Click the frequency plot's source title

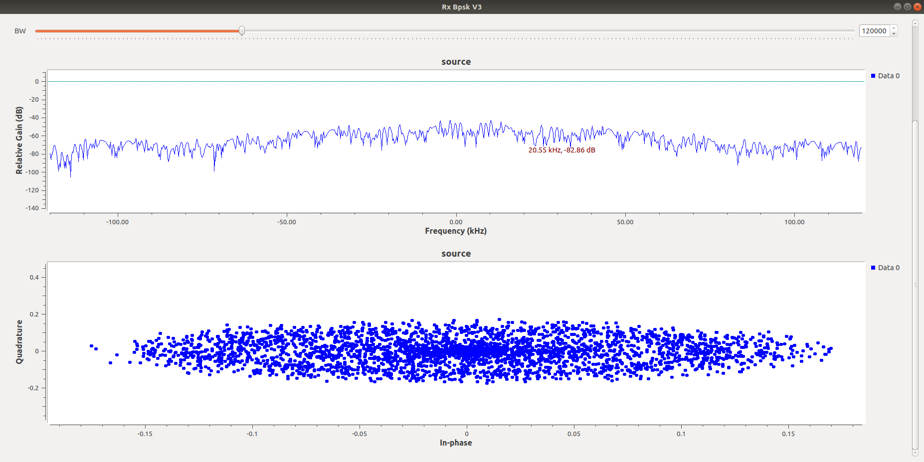click(x=456, y=62)
